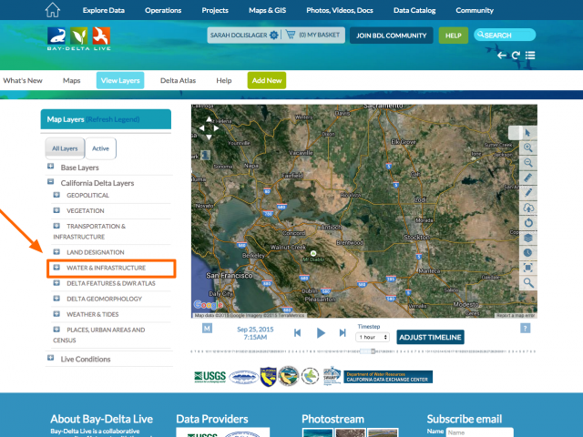Click the cloud upload tool
This screenshot has height=437, width=583.
coord(528,208)
